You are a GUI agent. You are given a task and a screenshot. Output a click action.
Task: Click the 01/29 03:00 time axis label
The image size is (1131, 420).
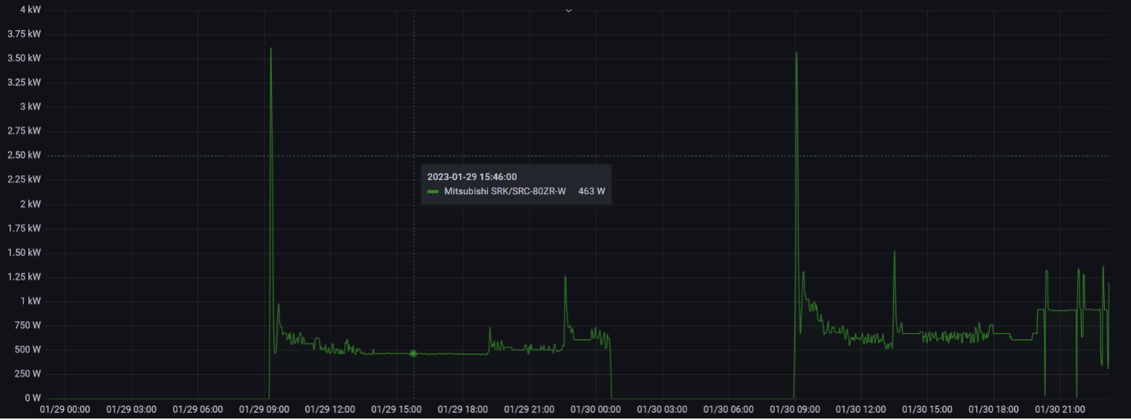131,410
